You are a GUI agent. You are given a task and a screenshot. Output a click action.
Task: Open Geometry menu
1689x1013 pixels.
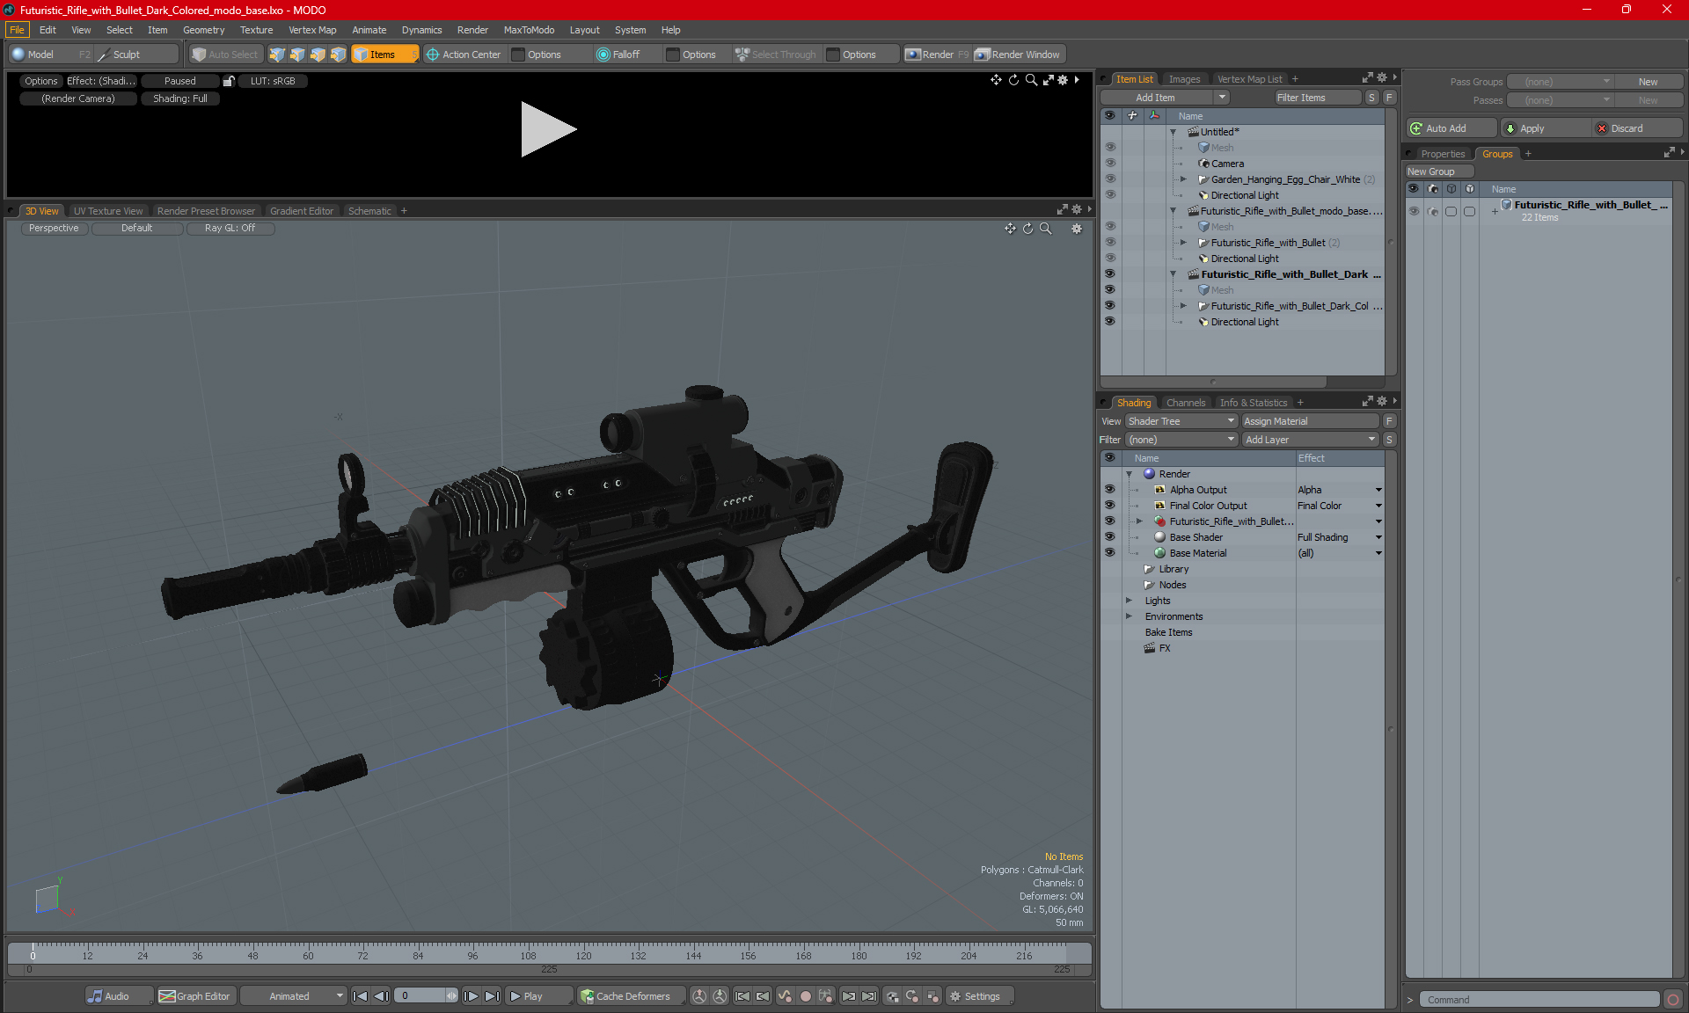(x=203, y=30)
